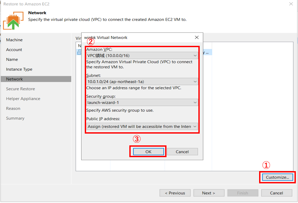
Task: Click the 'Specify AWS security group to use' text
Action: [120, 110]
